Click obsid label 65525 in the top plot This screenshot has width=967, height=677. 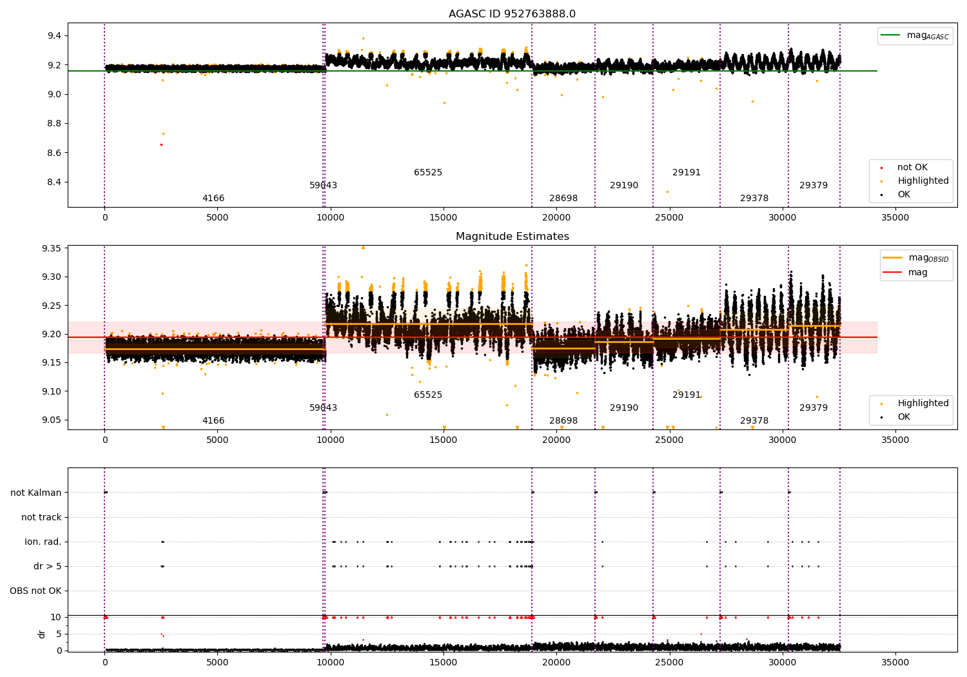428,173
